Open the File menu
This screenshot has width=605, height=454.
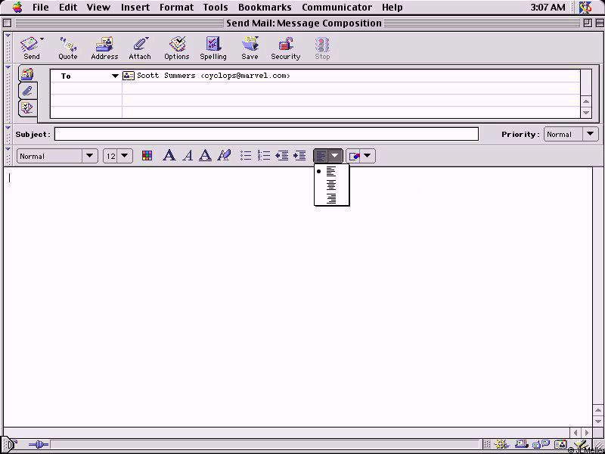(41, 8)
